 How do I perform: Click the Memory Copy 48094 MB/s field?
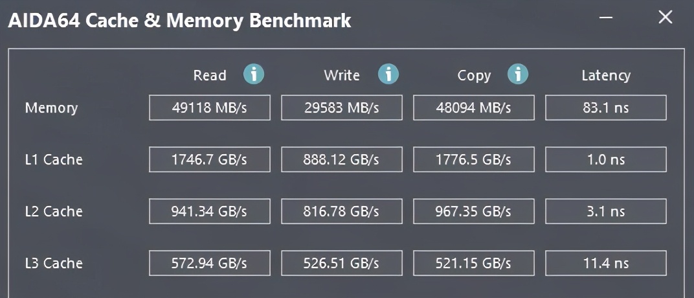pos(474,108)
